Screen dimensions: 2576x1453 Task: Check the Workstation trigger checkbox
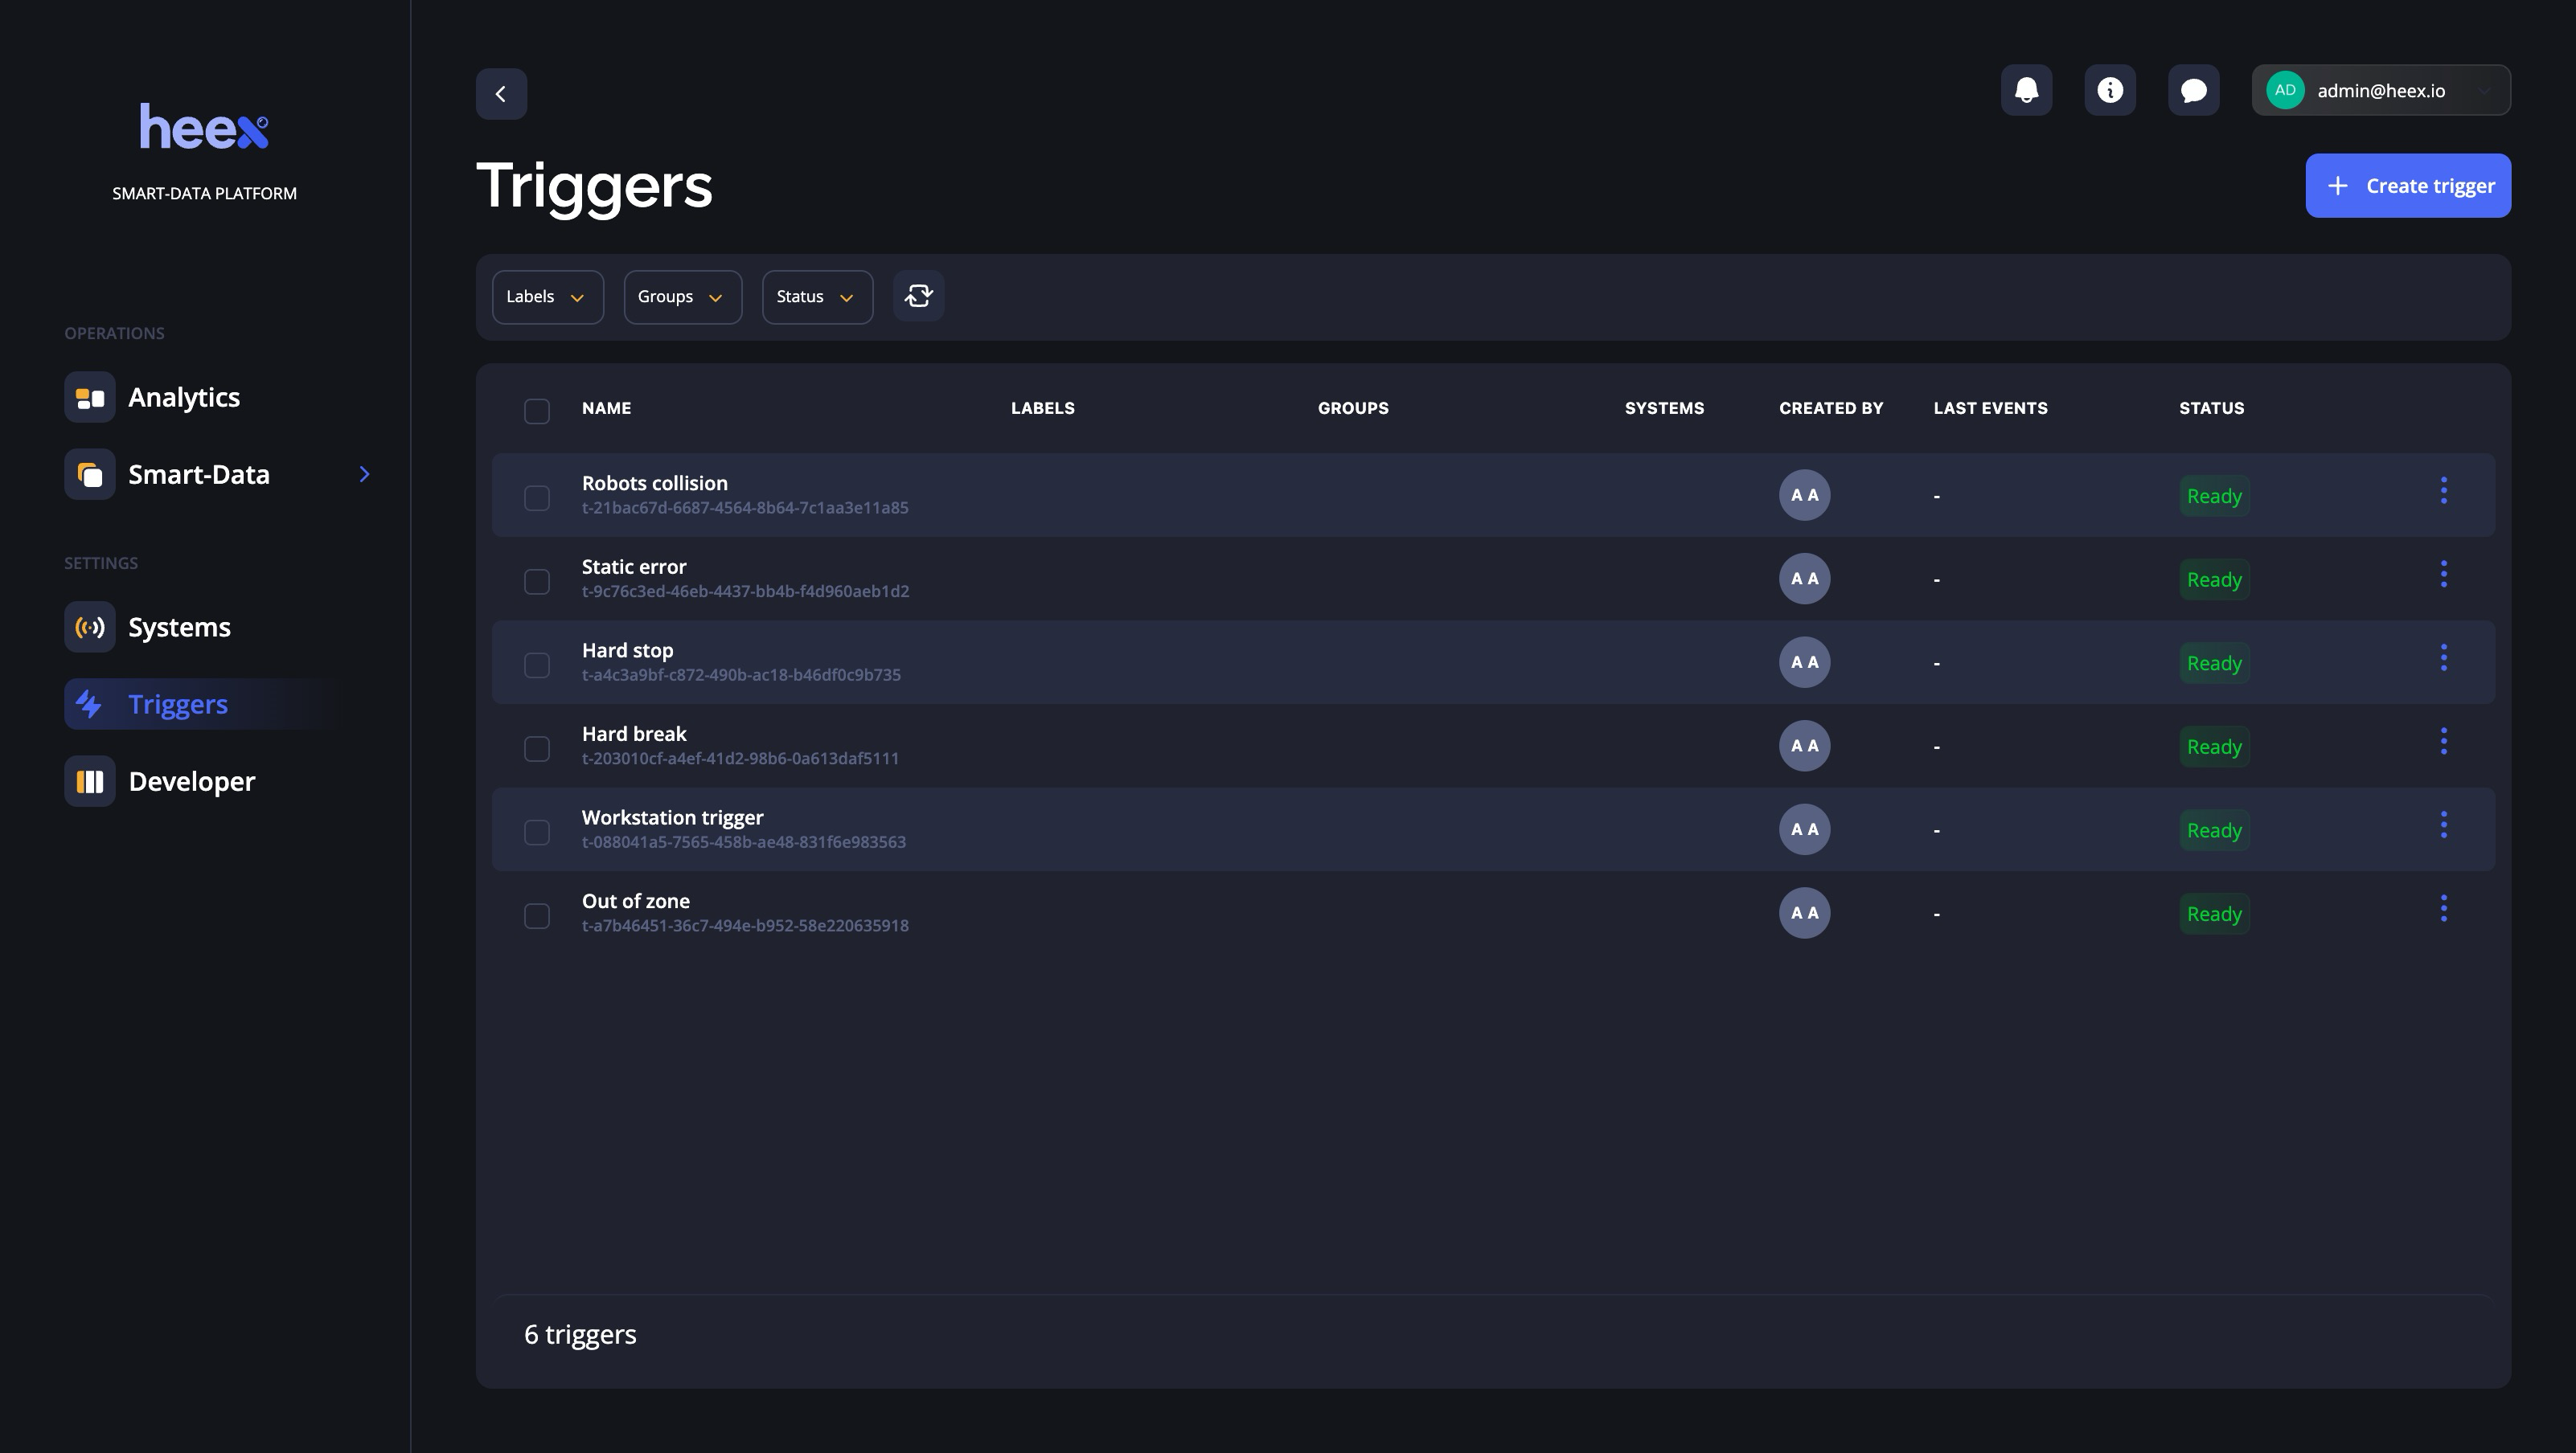coord(537,833)
